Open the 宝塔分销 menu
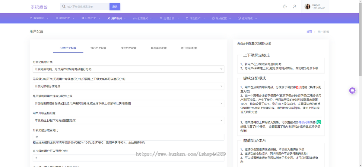 [169, 18]
